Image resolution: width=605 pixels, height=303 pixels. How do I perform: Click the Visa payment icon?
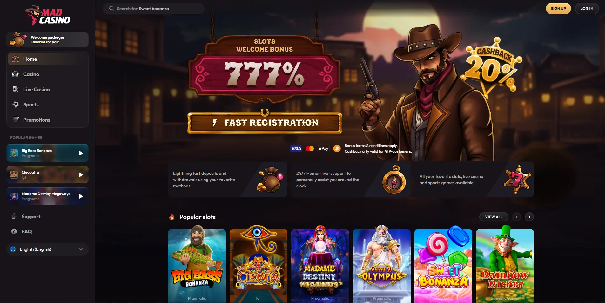[296, 148]
